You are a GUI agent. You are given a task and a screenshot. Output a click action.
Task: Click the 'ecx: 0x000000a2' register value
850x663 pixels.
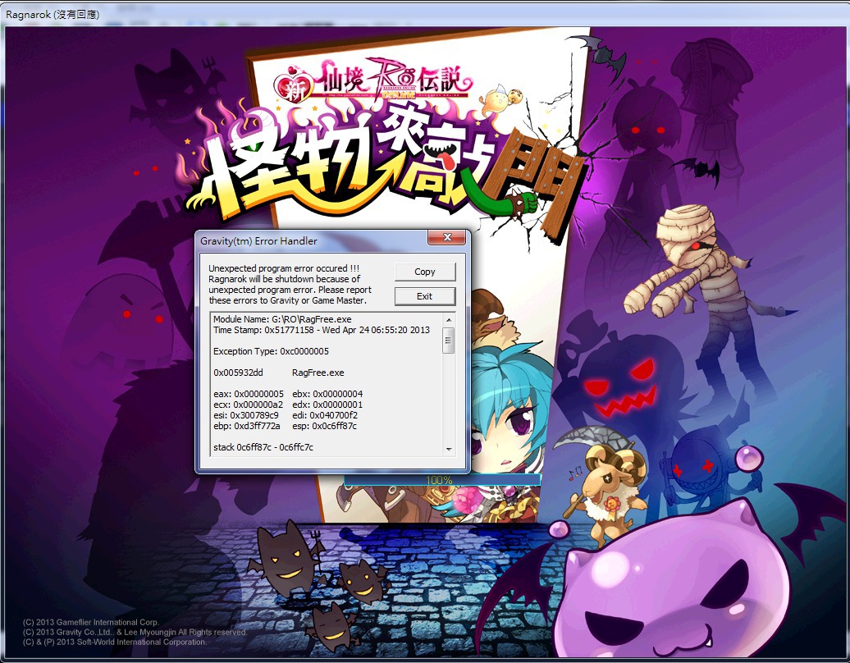tap(249, 405)
